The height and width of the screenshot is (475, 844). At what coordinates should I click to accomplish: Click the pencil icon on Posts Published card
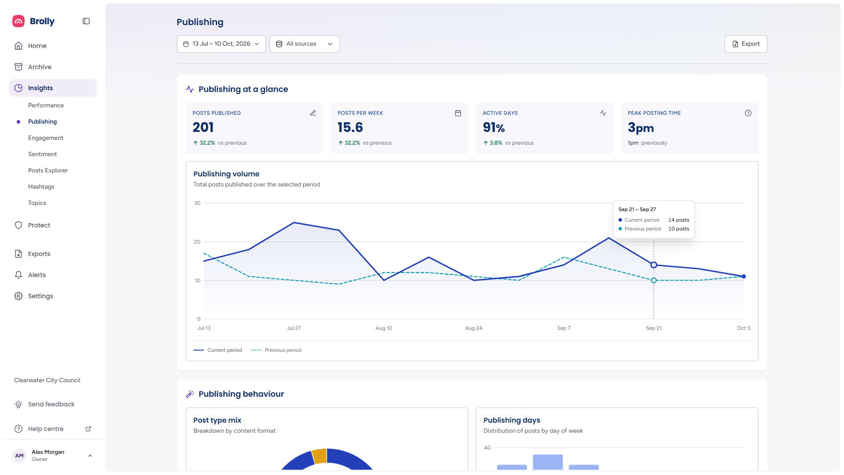point(313,113)
